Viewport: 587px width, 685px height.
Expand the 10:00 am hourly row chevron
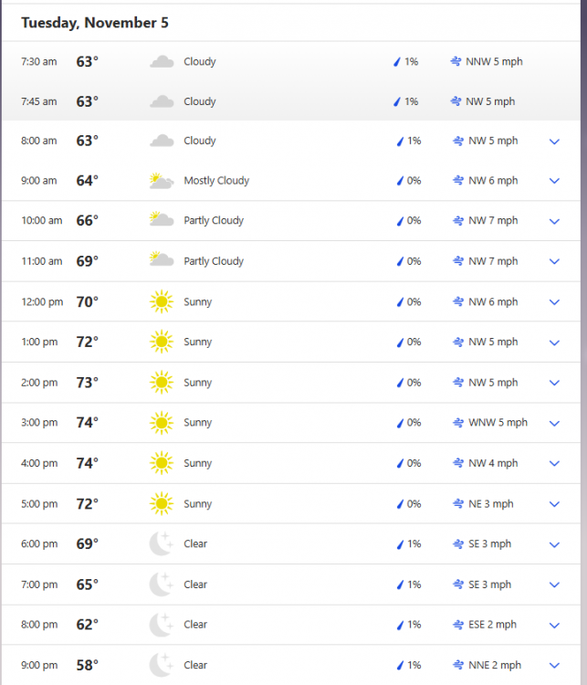click(x=554, y=221)
